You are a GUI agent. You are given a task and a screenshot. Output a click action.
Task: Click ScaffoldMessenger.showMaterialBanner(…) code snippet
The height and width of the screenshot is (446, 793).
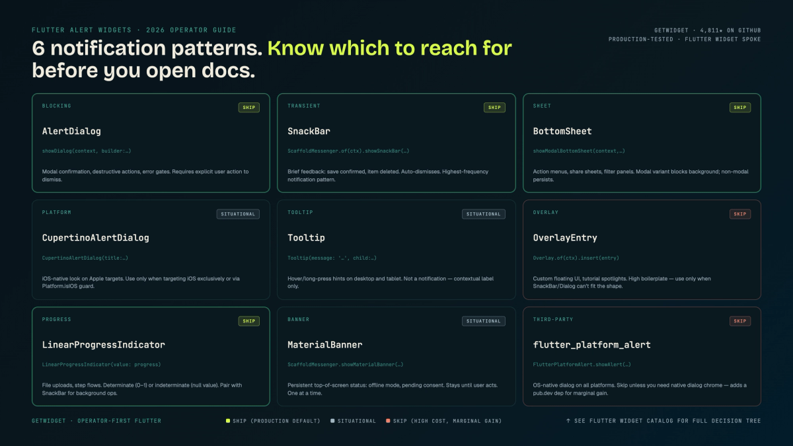click(346, 365)
